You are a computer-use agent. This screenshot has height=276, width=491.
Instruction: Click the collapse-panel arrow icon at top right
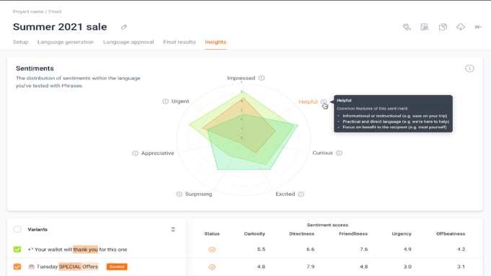point(478,27)
